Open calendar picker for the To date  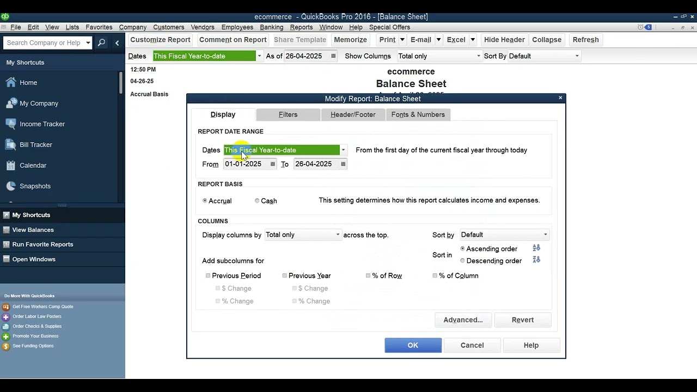343,164
